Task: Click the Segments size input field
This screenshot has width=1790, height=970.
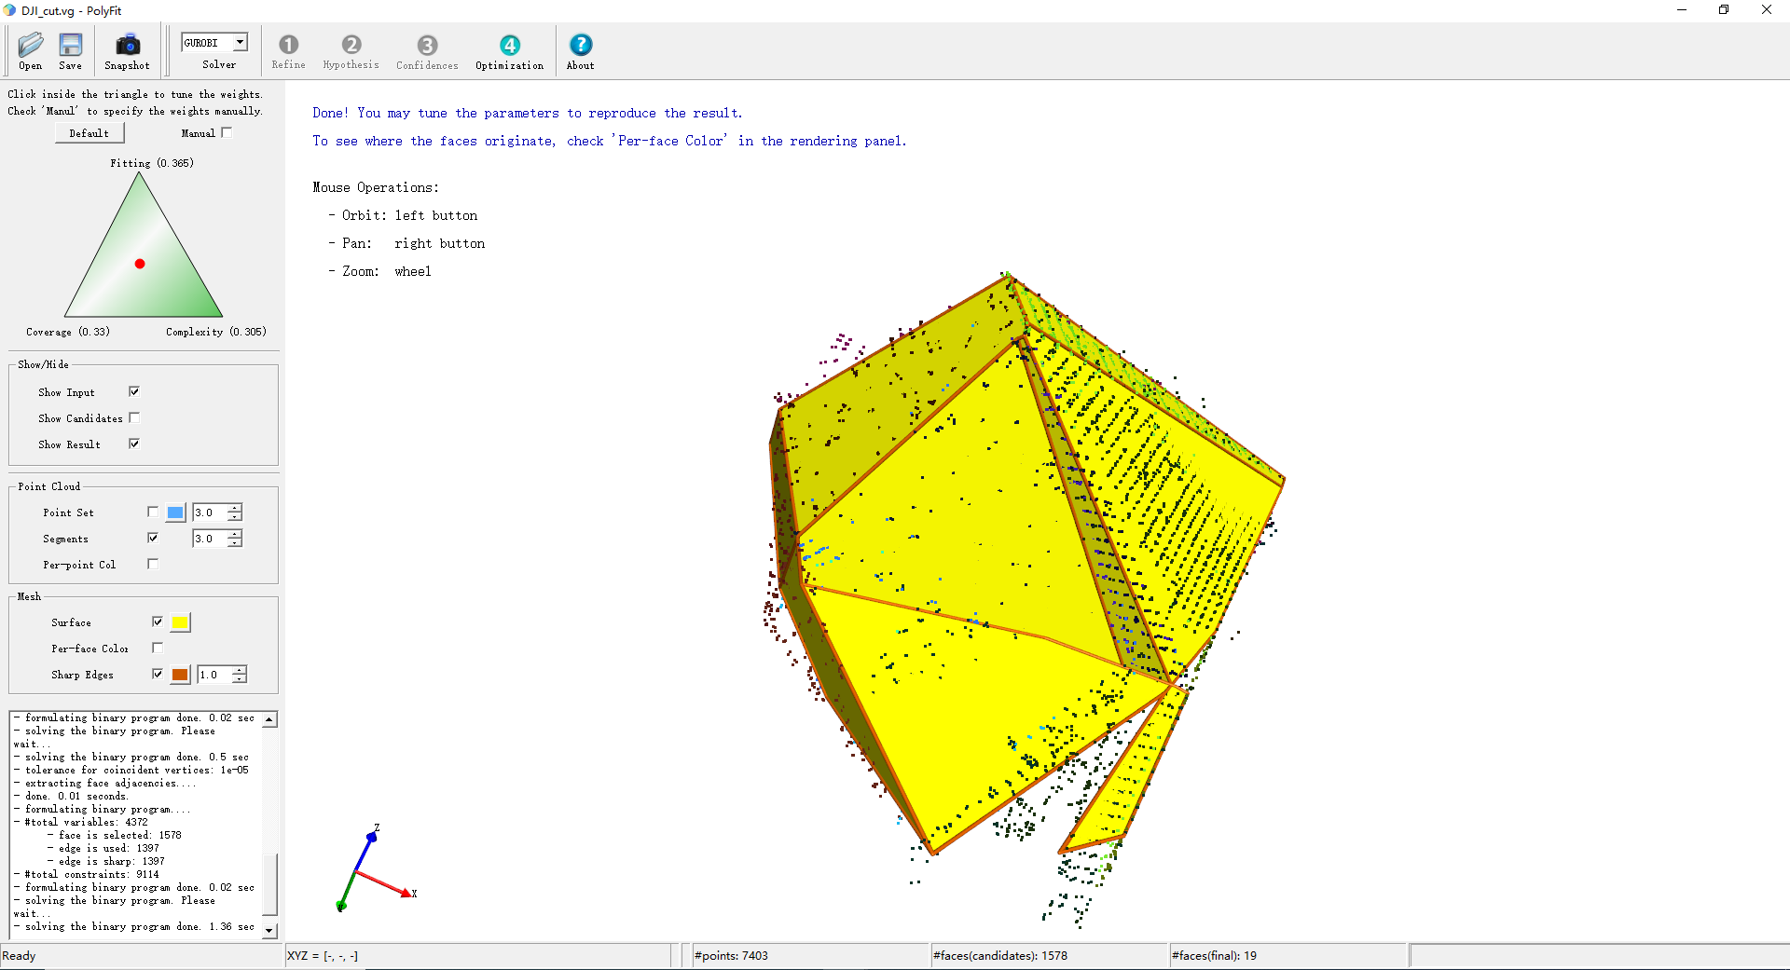Action: [208, 539]
